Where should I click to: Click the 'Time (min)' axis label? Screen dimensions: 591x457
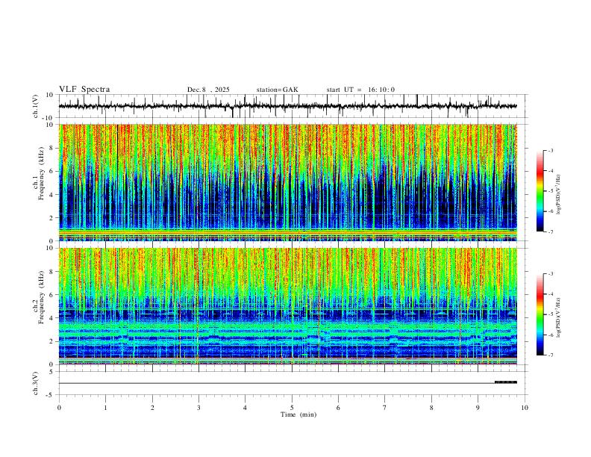click(x=298, y=414)
